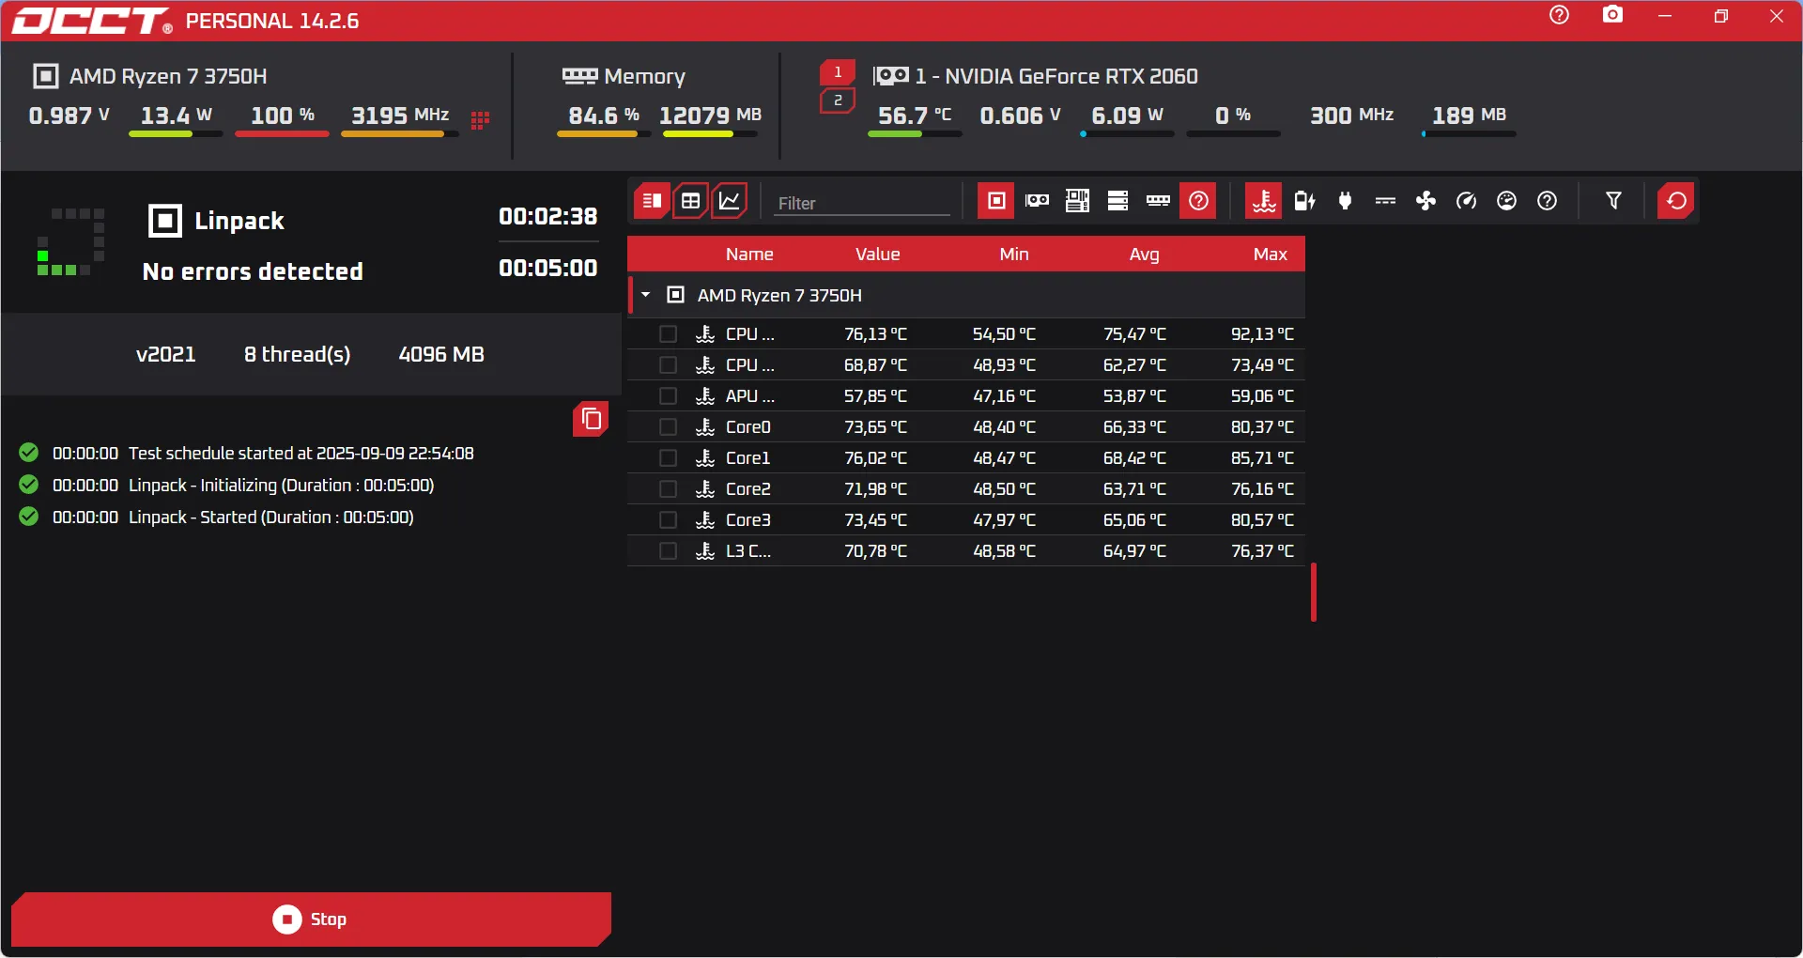Screen dimensions: 1803x958
Task: Enable the APU temperature row checkbox
Action: 668,396
